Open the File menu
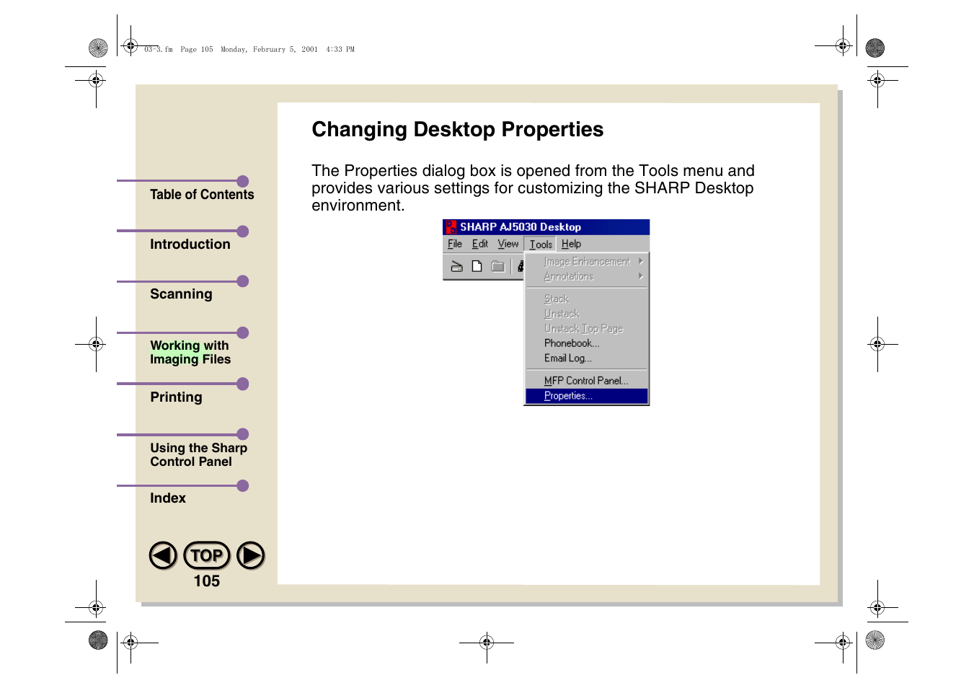Screen dimensions: 974x688 pyautogui.click(x=455, y=244)
